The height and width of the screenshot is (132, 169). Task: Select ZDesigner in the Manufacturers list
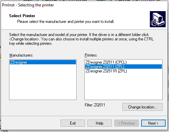[x=43, y=62]
